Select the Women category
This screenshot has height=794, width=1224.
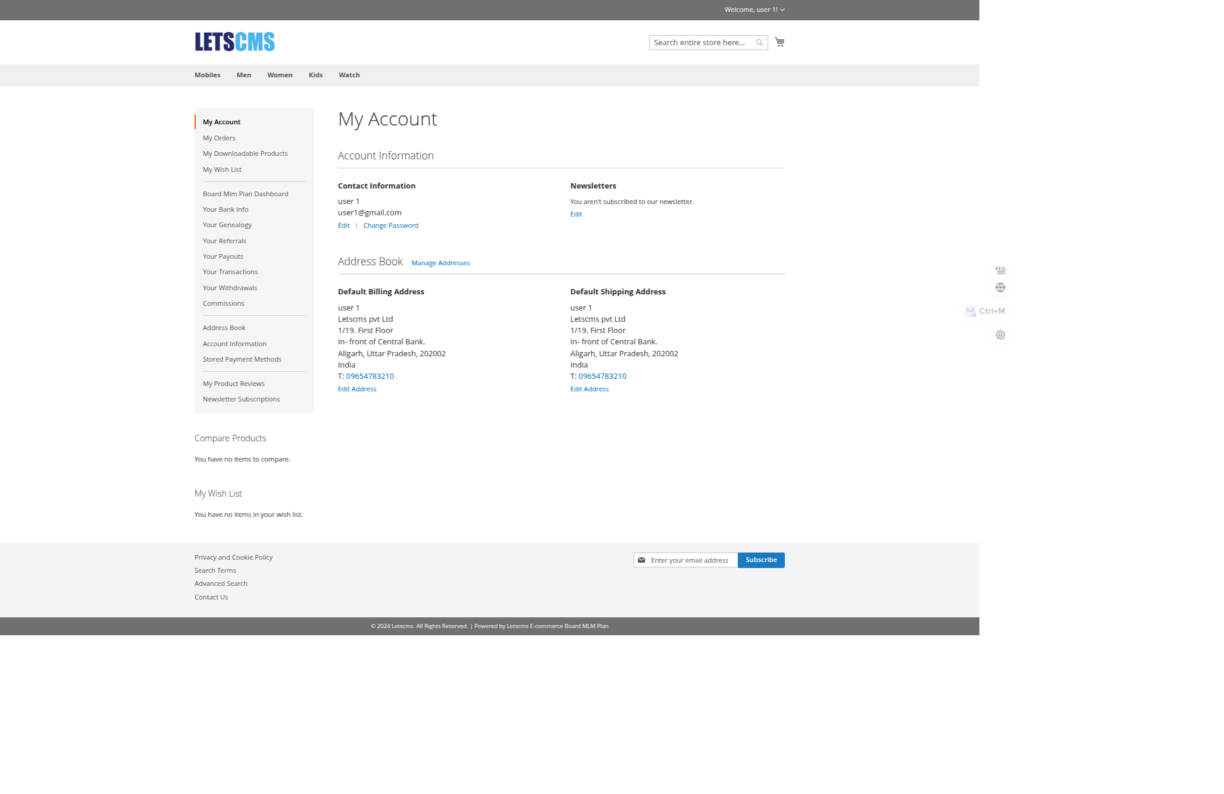[279, 75]
